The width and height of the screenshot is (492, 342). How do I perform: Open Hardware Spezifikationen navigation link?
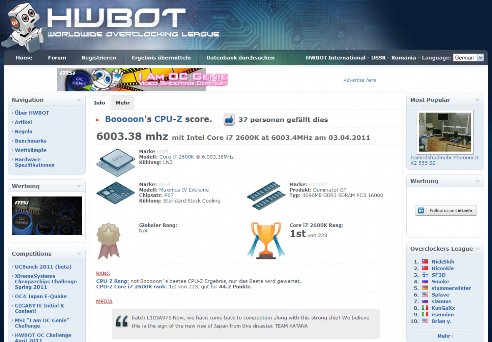[35, 162]
